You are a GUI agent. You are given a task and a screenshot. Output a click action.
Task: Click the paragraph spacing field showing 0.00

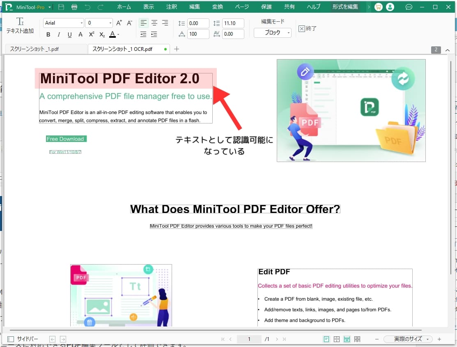[198, 23]
